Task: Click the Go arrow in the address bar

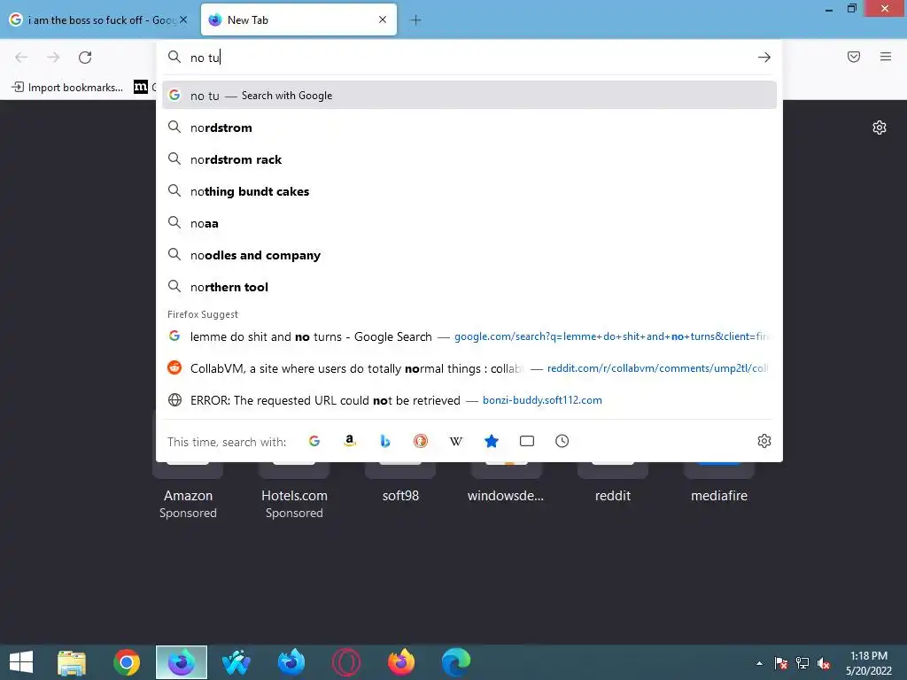Action: [764, 57]
